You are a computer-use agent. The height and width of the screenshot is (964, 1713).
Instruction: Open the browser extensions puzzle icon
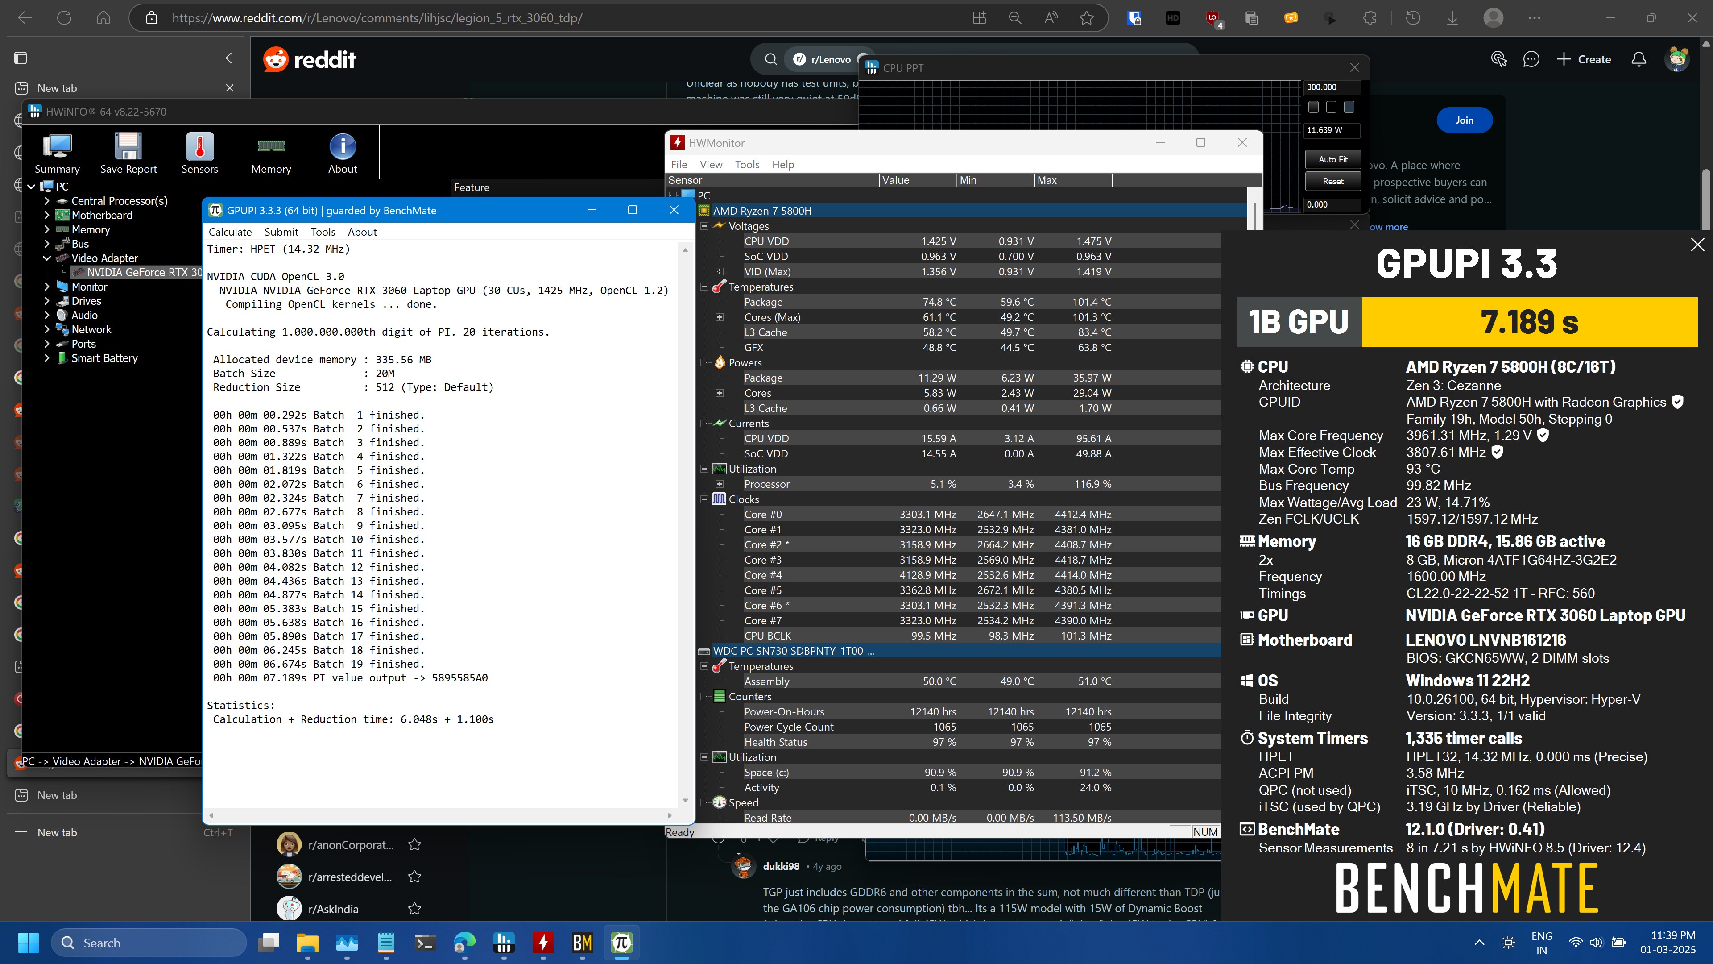1370,18
